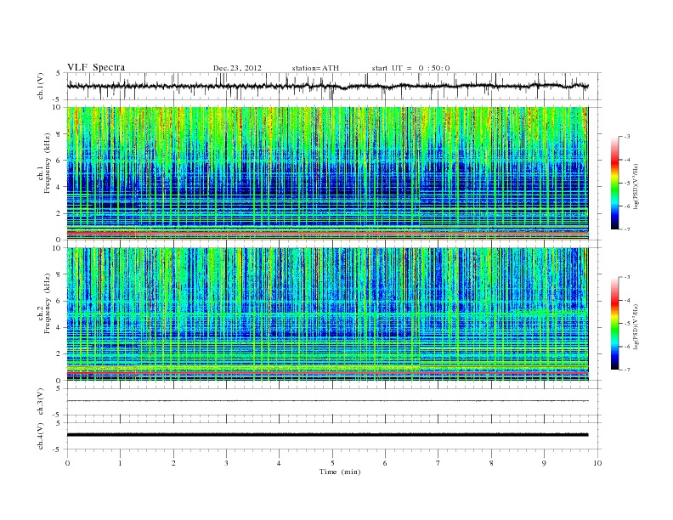Click the "ch.1(V)" waveform axis label
The width and height of the screenshot is (673, 520).
click(x=41, y=86)
